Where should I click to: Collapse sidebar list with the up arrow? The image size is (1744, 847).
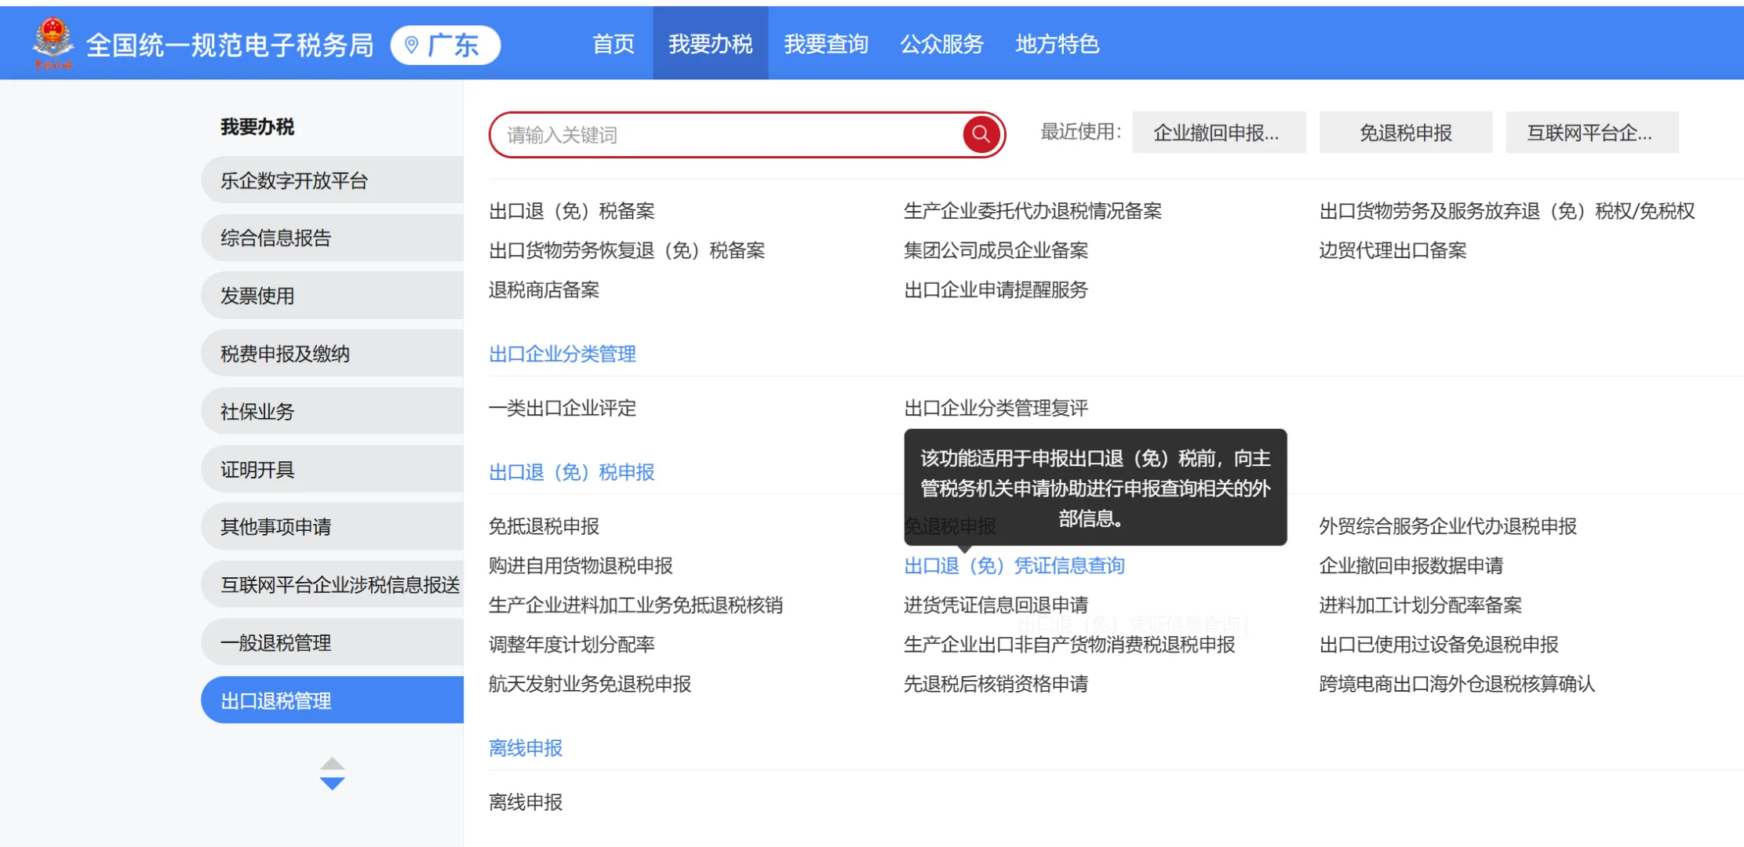(x=333, y=765)
